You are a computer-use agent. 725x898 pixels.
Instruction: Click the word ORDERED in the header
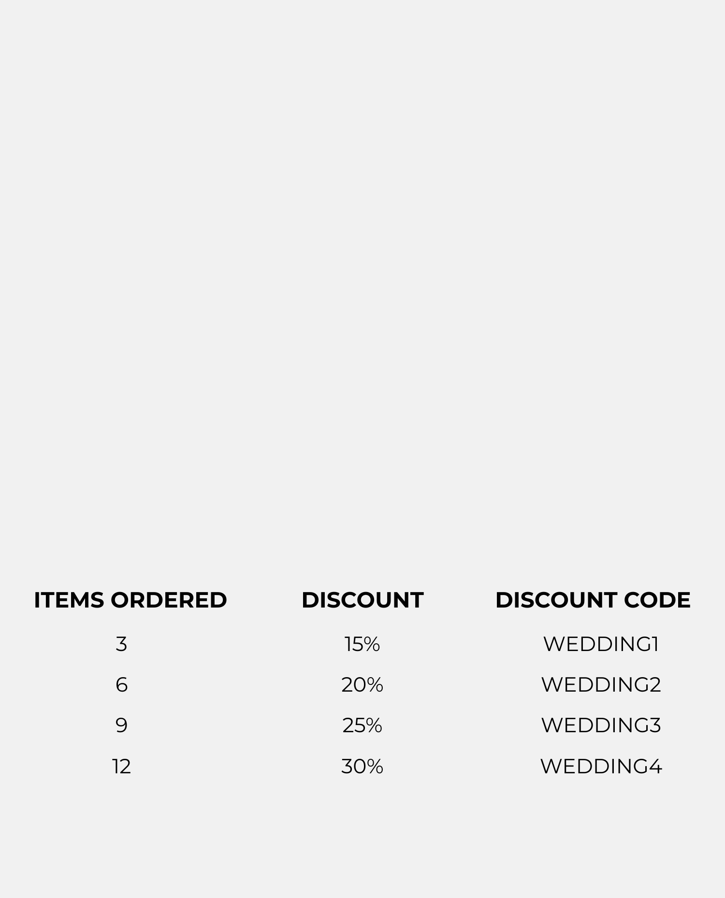click(x=169, y=600)
